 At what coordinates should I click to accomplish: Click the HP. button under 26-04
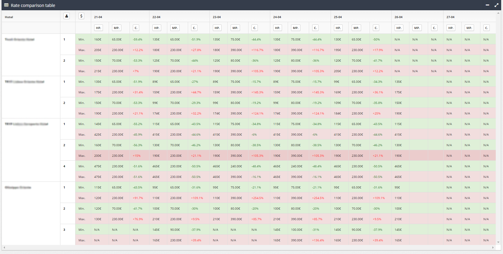click(399, 28)
